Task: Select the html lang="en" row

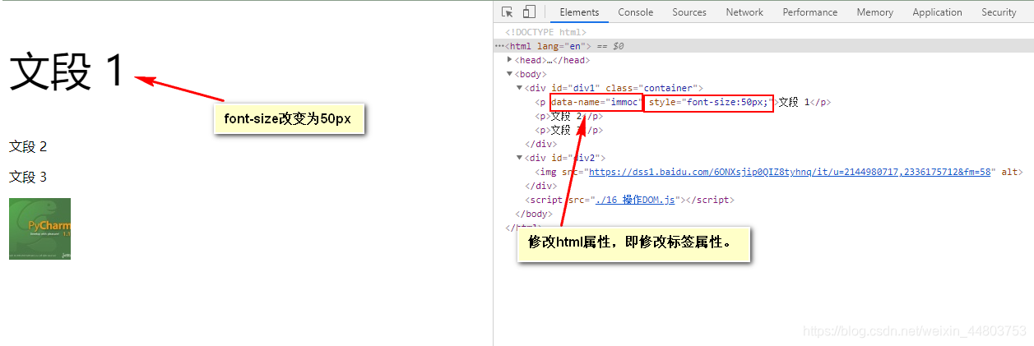Action: (763, 46)
